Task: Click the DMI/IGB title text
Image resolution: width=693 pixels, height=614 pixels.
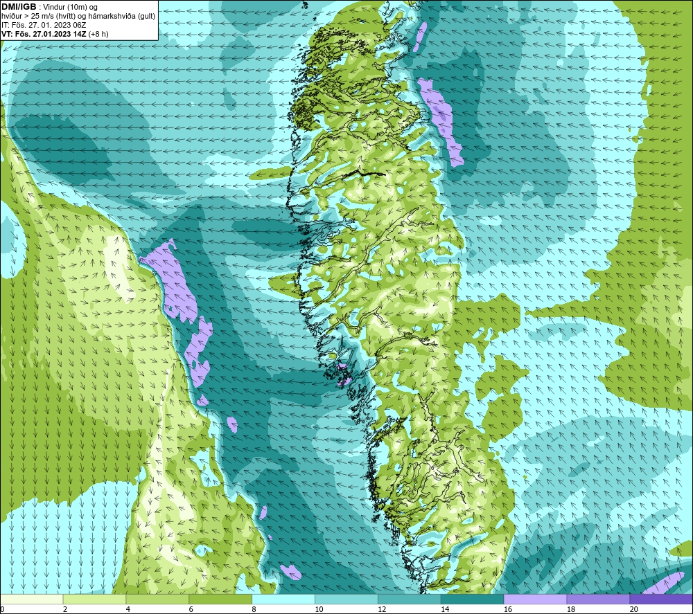Action: point(19,7)
